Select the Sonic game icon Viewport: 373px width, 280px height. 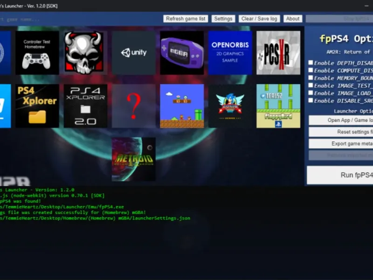(230, 106)
